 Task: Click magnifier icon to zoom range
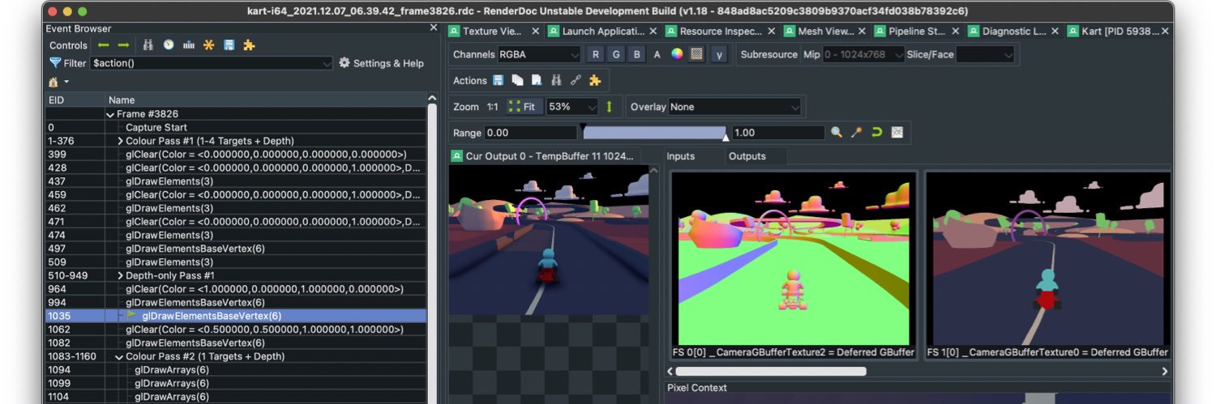pyautogui.click(x=837, y=133)
